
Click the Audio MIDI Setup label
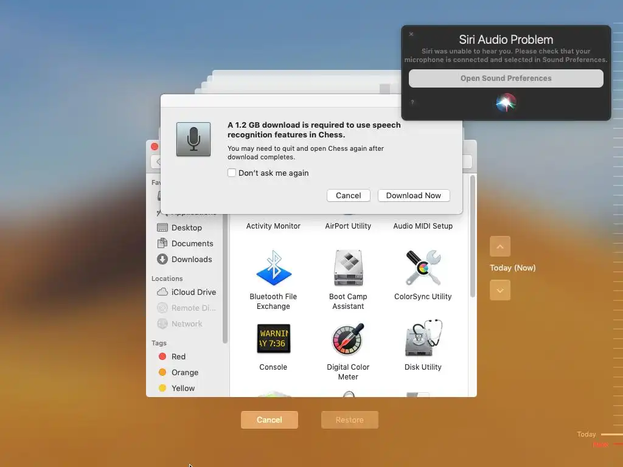[x=423, y=226]
